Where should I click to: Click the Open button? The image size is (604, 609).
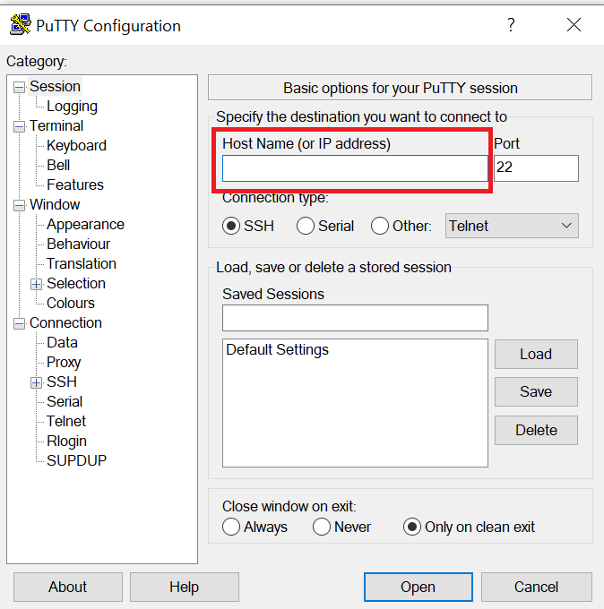pyautogui.click(x=418, y=587)
